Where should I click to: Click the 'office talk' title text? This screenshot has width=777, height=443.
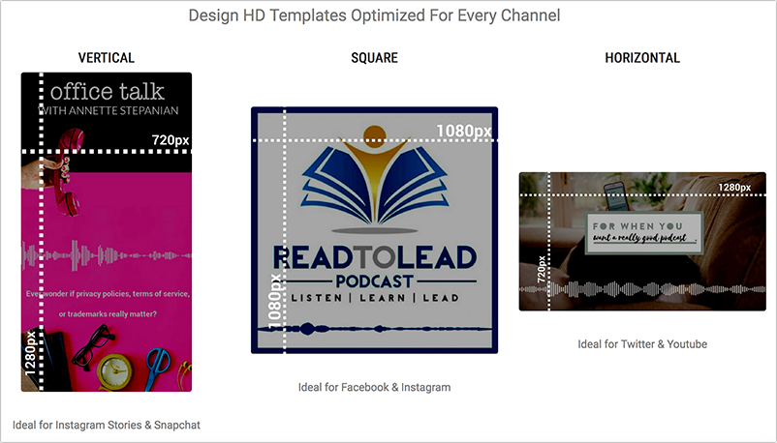click(x=107, y=92)
